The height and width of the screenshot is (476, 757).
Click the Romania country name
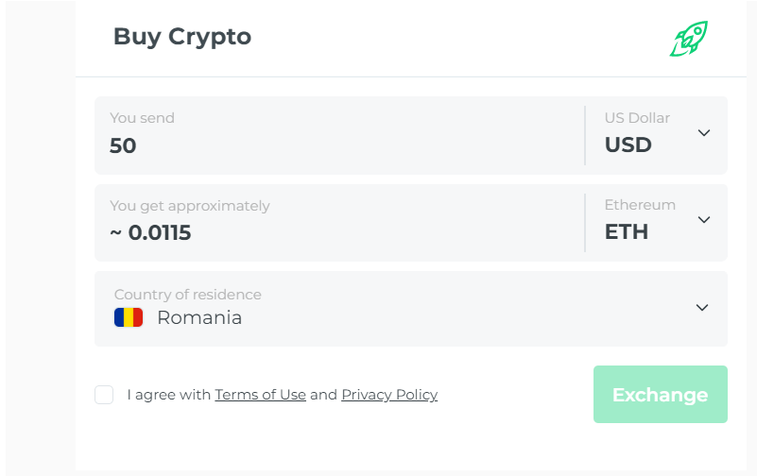pyautogui.click(x=199, y=318)
